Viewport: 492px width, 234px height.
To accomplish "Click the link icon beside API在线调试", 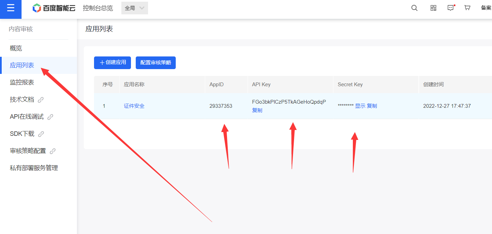I will click(x=50, y=117).
